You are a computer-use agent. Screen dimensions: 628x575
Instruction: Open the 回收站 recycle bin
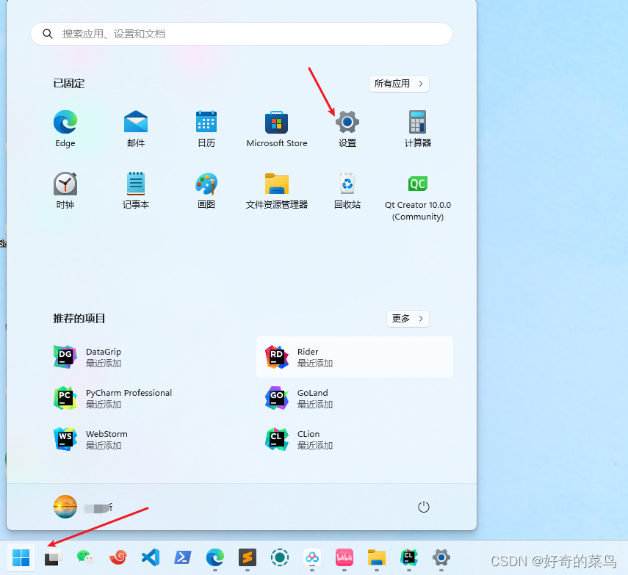(x=347, y=190)
